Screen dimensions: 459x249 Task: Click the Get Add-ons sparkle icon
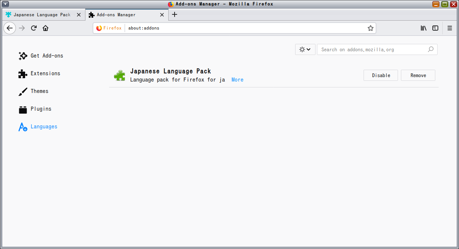coord(23,56)
